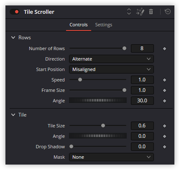Set keyframe for Tile Size diamond
This screenshot has height=170, width=179.
[x=164, y=126]
